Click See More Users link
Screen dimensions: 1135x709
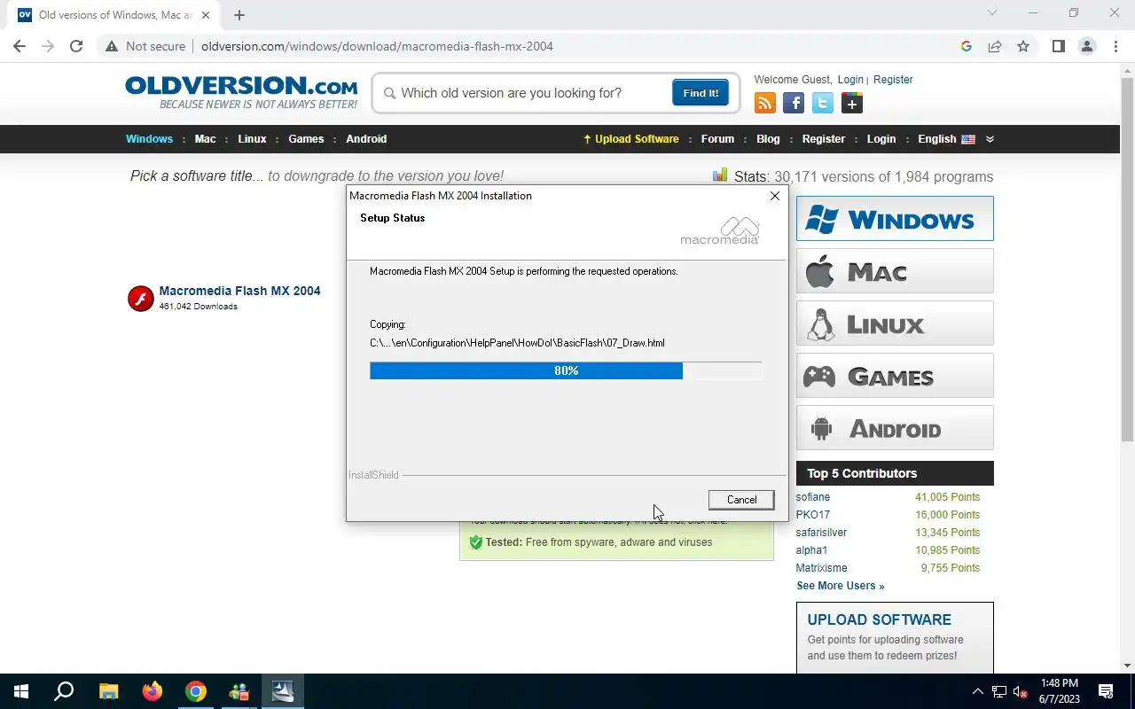[x=840, y=586]
